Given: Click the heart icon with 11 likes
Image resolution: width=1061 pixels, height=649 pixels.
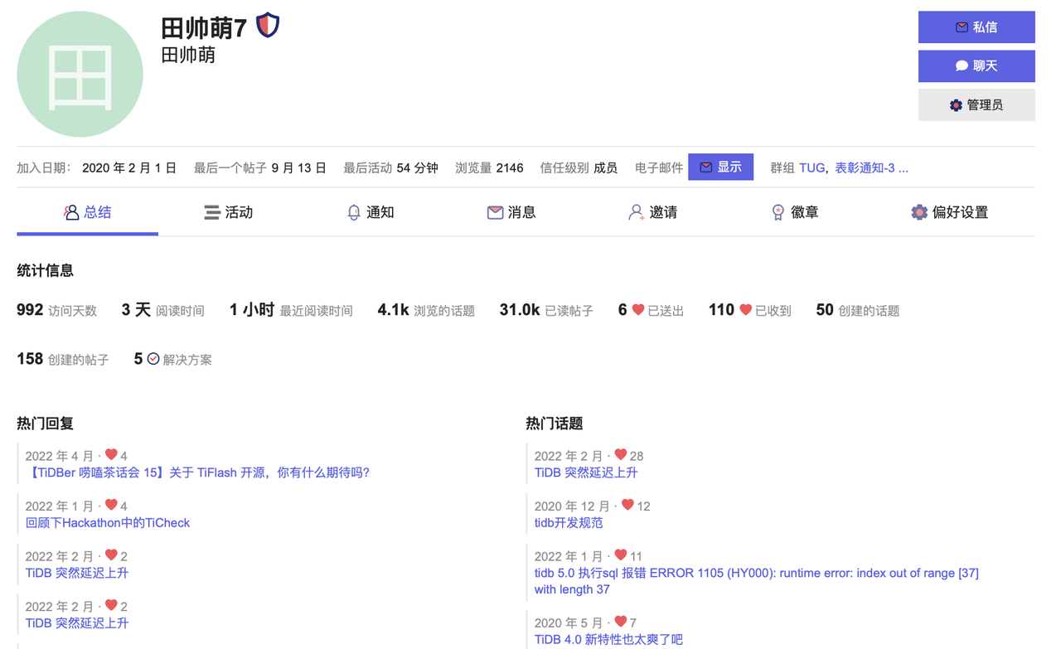Looking at the screenshot, I should pos(620,555).
